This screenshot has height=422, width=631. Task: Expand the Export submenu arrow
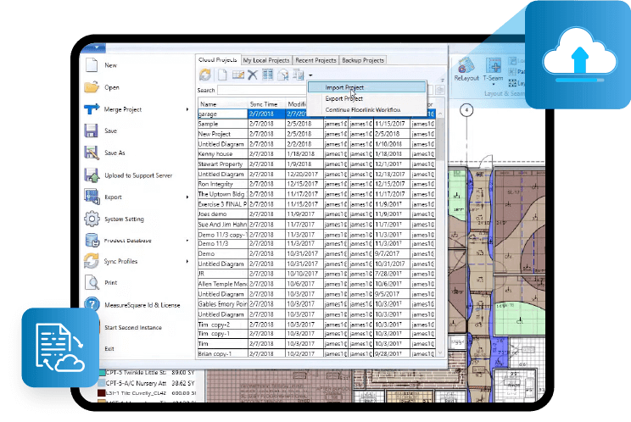tap(187, 197)
